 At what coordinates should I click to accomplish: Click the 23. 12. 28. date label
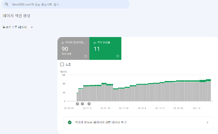(178, 108)
